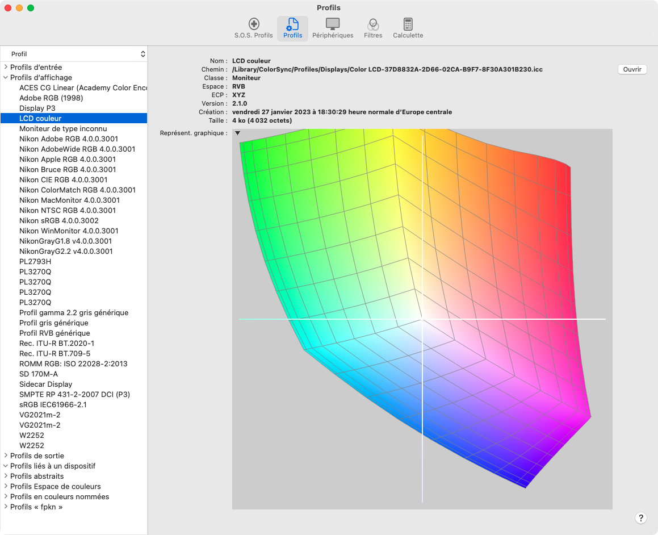Open the Profil grouping dropdown

74,53
